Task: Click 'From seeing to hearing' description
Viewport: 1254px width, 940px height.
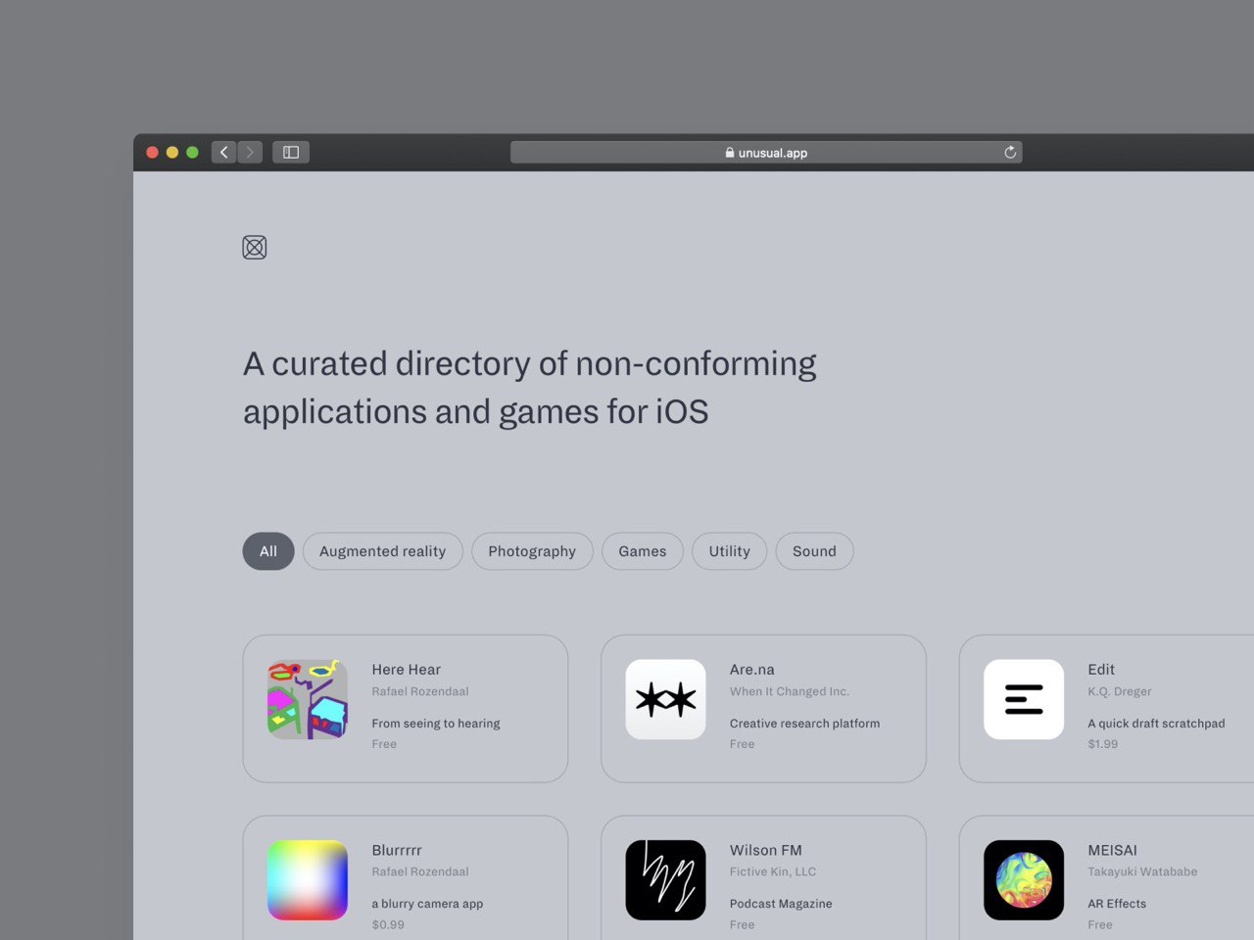Action: click(436, 724)
